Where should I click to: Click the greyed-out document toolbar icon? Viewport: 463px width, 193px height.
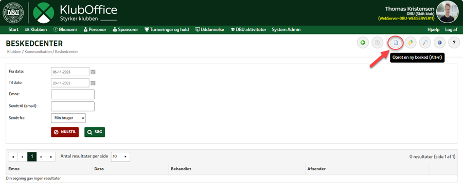point(377,43)
